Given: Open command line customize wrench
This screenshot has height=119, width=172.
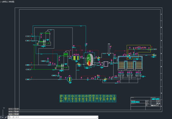Looking at the screenshot, I should 6,117.
